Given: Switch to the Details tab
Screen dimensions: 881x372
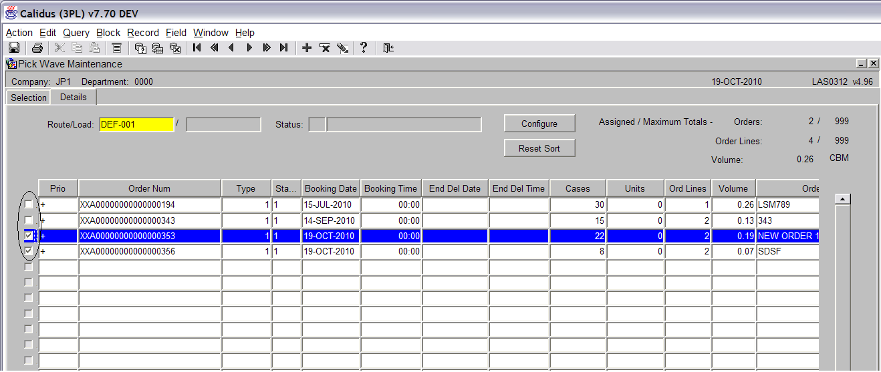Looking at the screenshot, I should coord(74,97).
